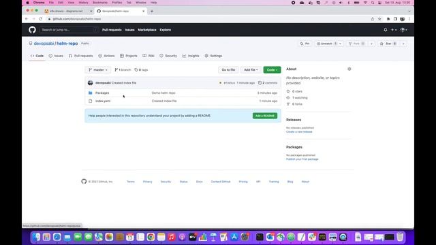Click Publish your first package link
This screenshot has height=245, width=436.
(302, 159)
